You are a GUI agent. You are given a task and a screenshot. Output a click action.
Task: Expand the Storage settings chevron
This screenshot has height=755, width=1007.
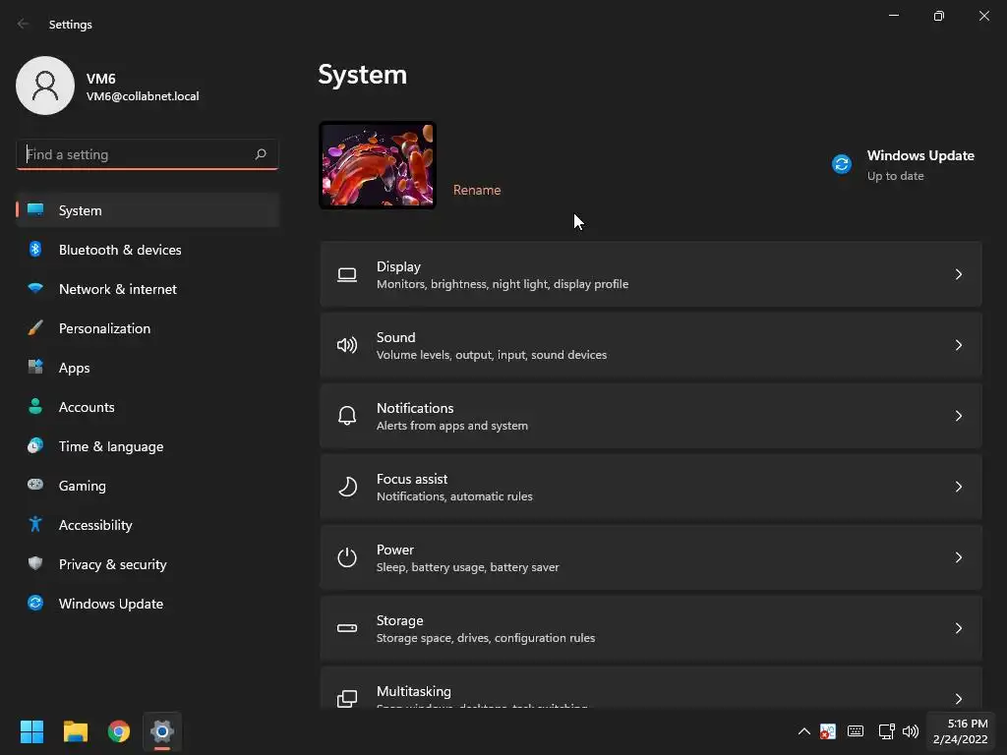958,628
